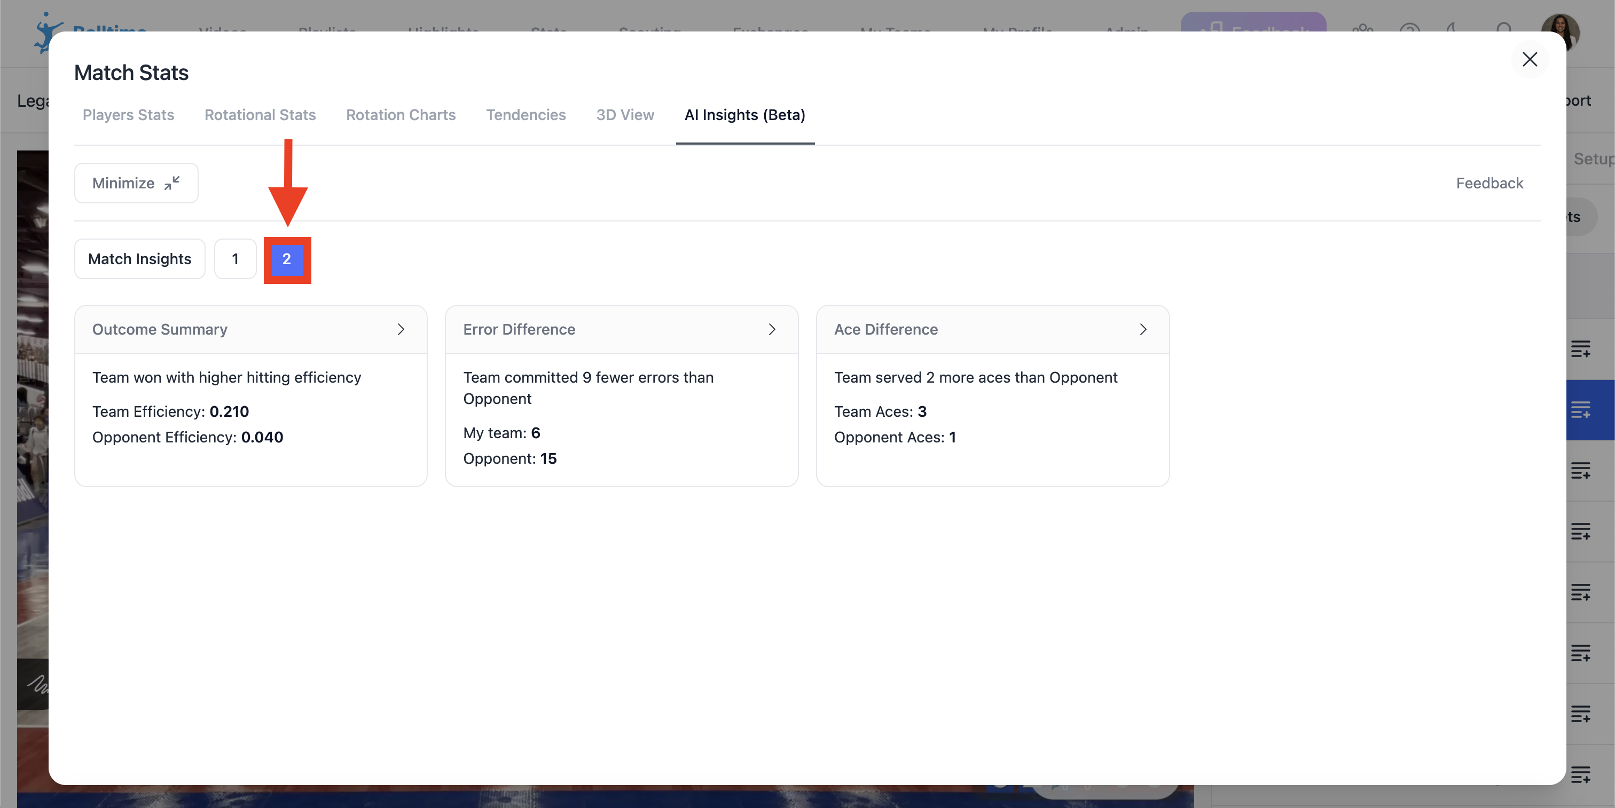
Task: Click the topmost add-to-playlist icon on the right
Action: coord(1580,349)
